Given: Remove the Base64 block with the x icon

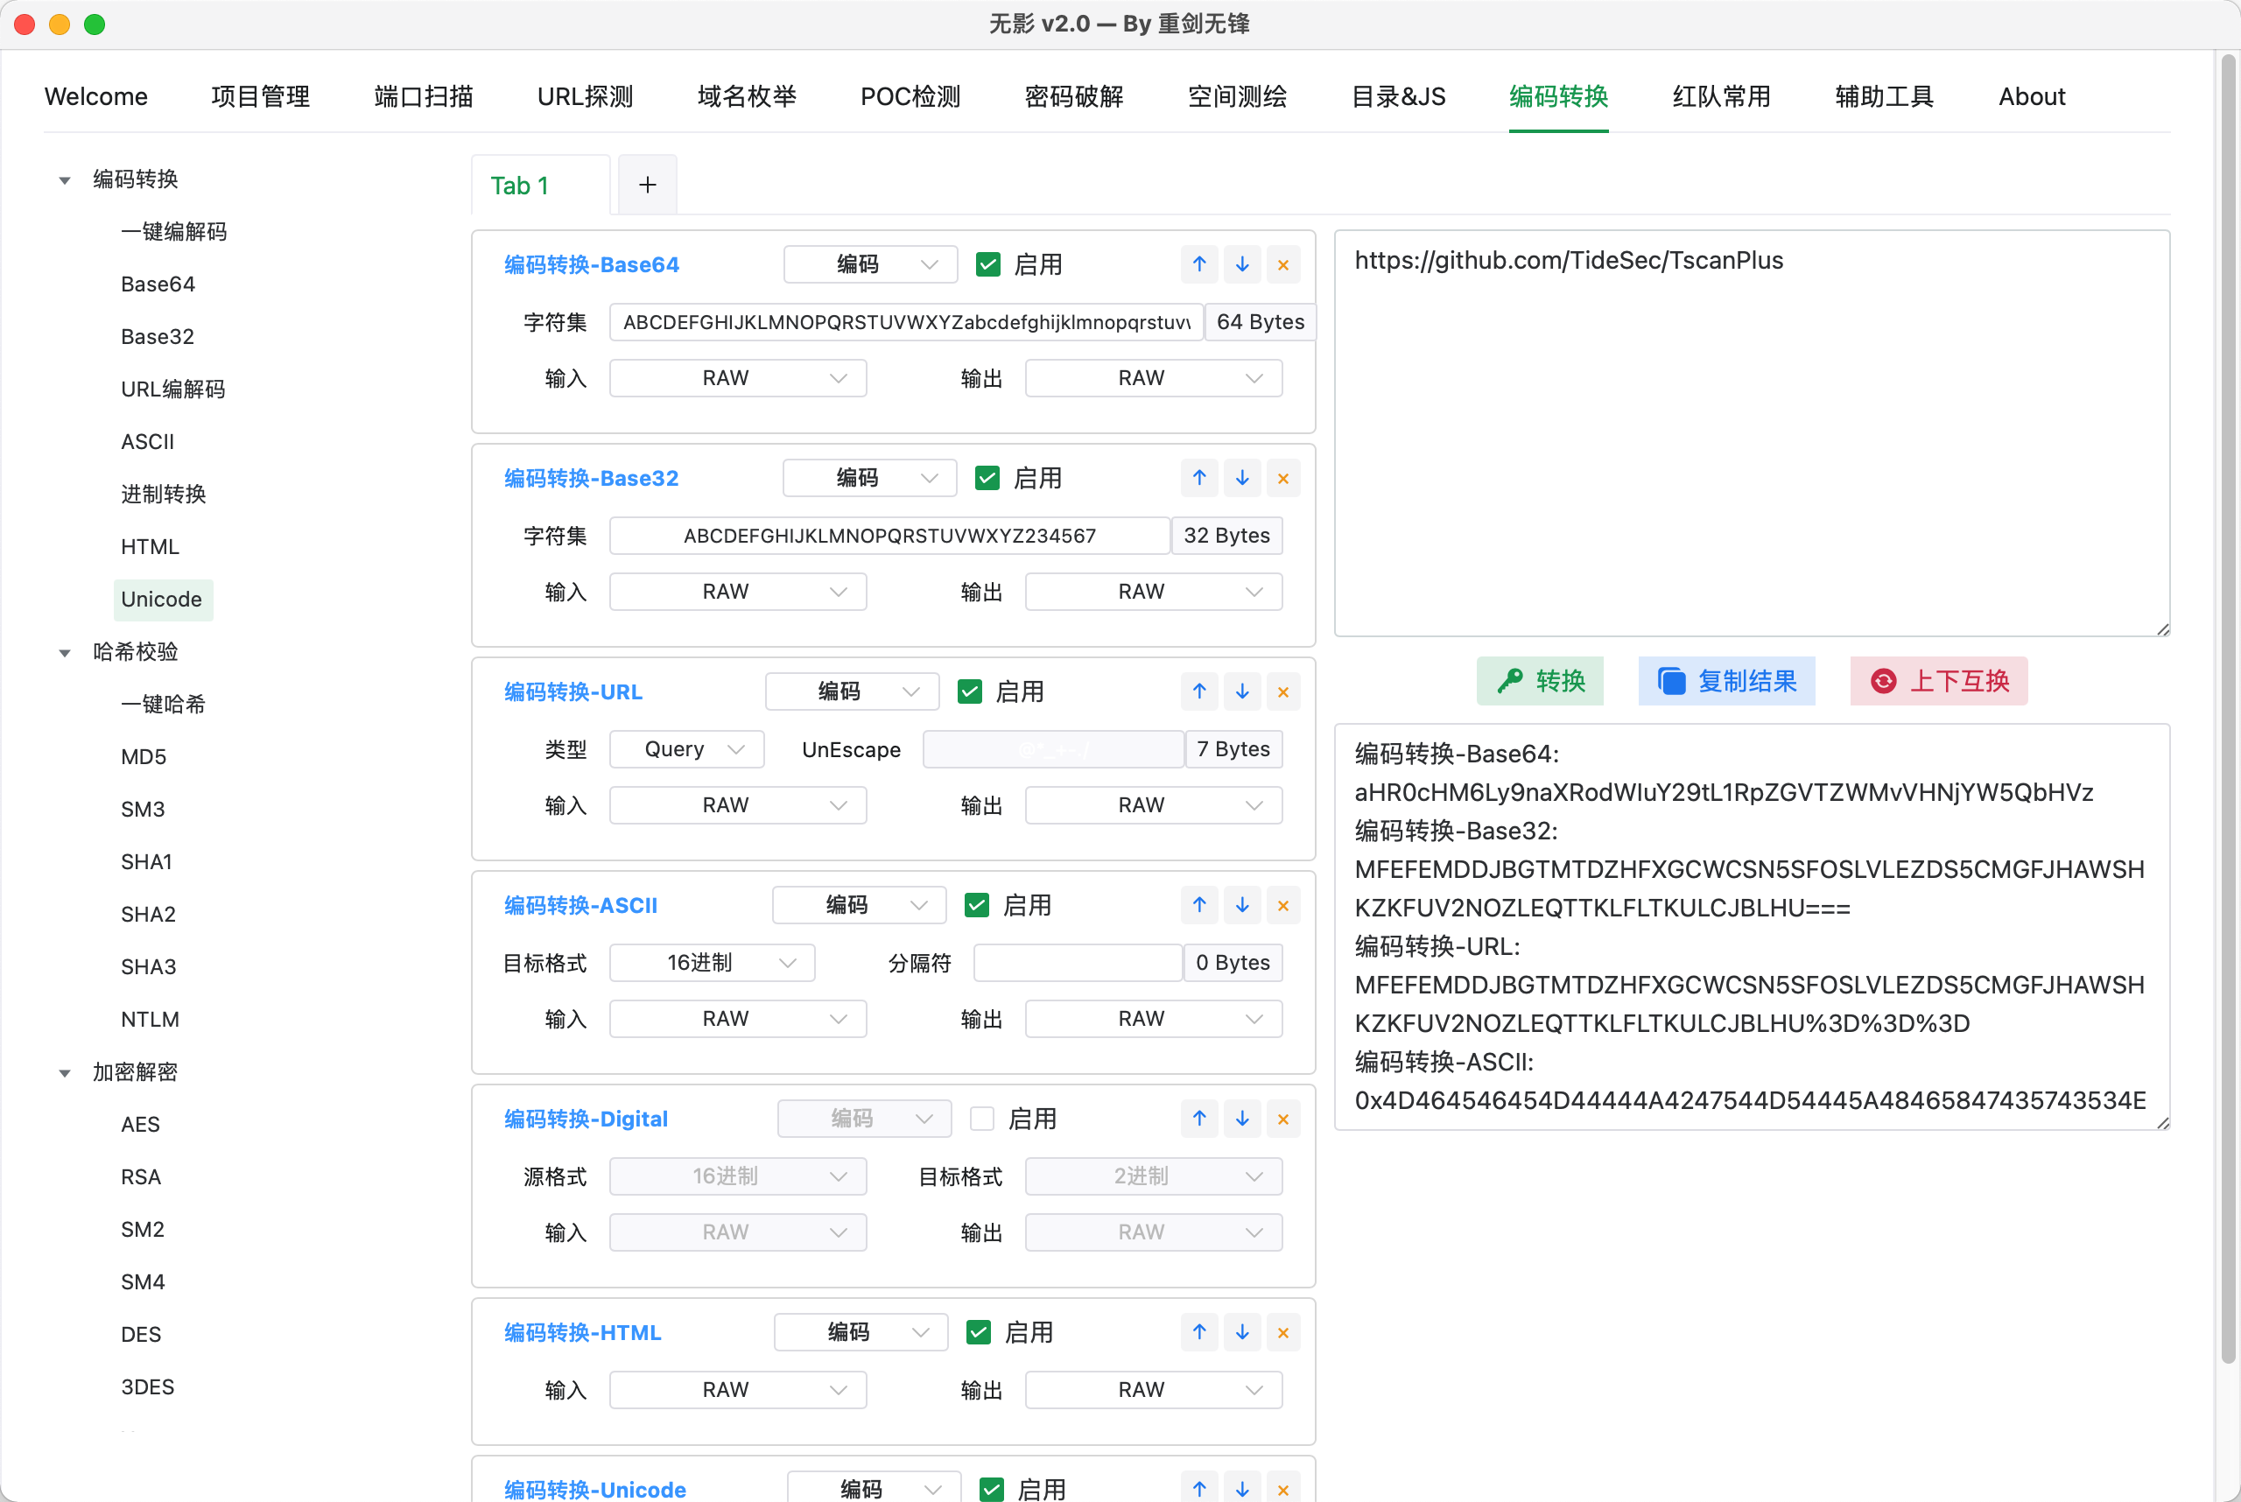Looking at the screenshot, I should (1283, 264).
